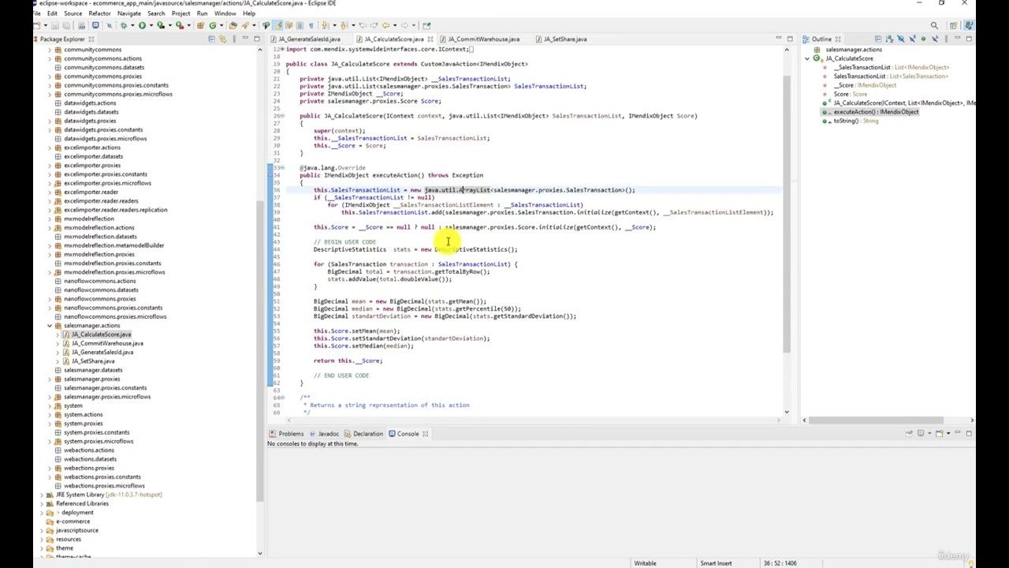Select JA_CalculateScore.java in Package Explorer
This screenshot has height=568, width=1009.
101,334
